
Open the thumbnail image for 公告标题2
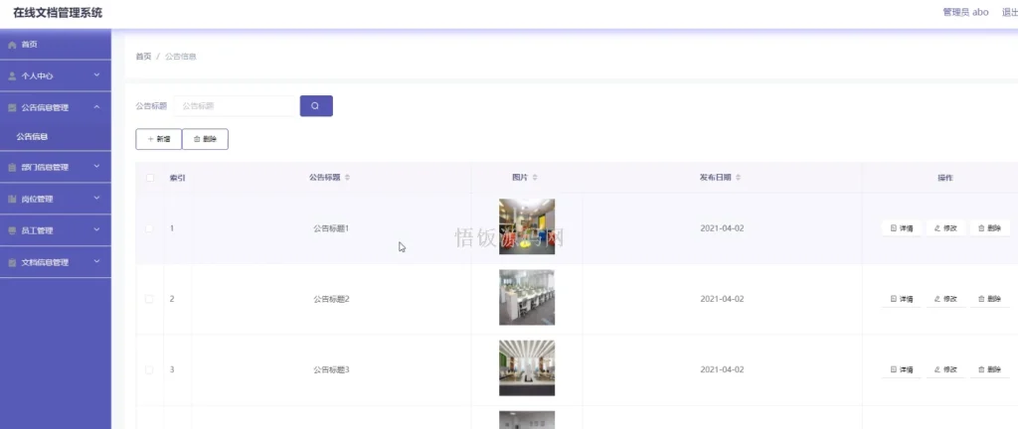527,298
